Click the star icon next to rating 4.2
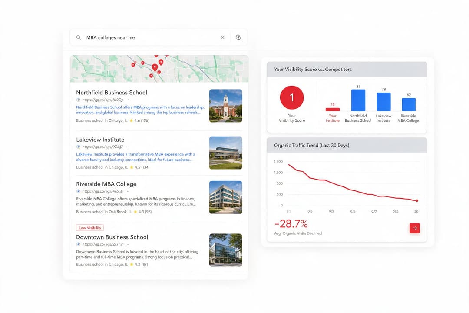The height and width of the screenshot is (313, 469). (x=132, y=264)
